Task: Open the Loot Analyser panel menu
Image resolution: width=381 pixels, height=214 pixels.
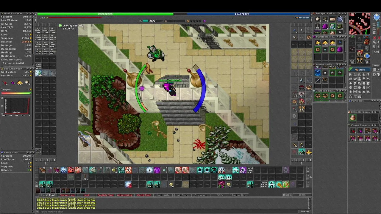Action: click(x=27, y=69)
